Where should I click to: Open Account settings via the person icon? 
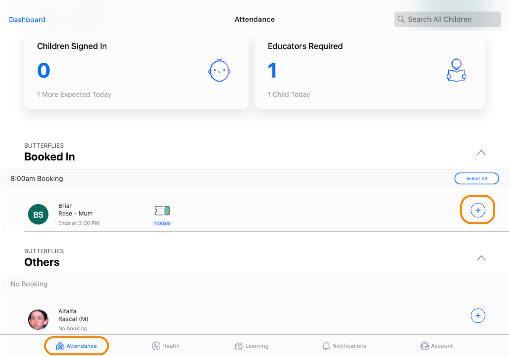tap(425, 346)
